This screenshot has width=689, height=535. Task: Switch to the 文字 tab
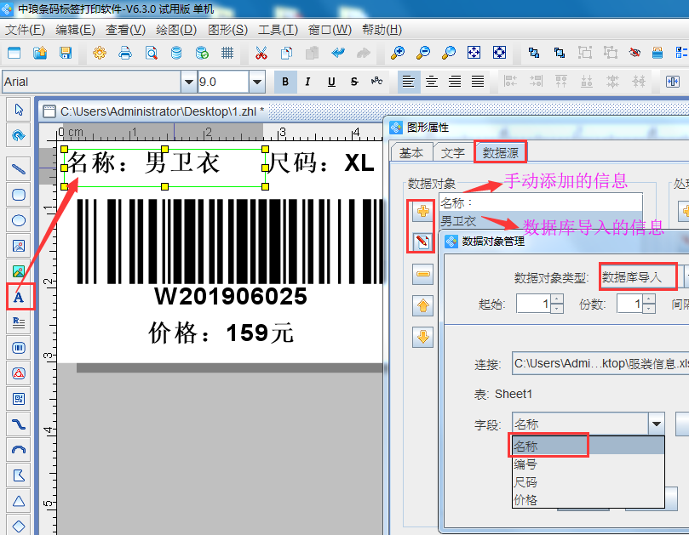coord(452,152)
